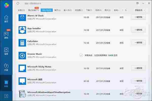
Task: Select the App Installer name text
Action: [34, 28]
